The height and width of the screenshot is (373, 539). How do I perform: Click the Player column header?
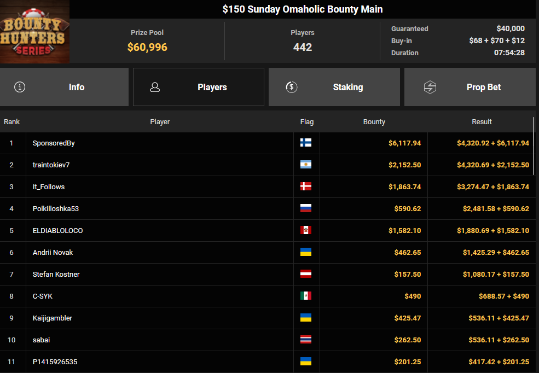(160, 121)
